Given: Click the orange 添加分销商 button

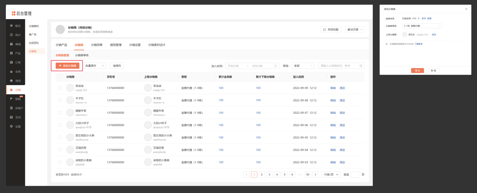Looking at the screenshot, I should pyautogui.click(x=67, y=66).
